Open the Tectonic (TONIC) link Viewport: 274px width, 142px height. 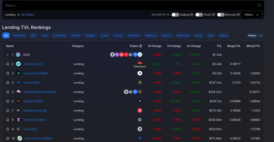[35, 120]
